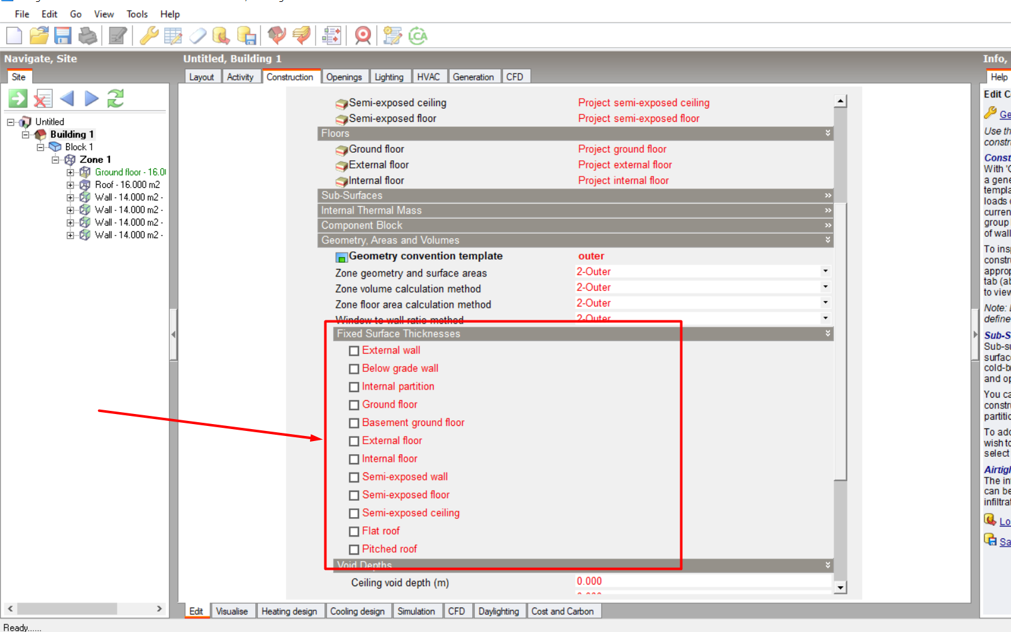Toggle the Flat roof checkbox
Image resolution: width=1011 pixels, height=632 pixels.
click(354, 532)
